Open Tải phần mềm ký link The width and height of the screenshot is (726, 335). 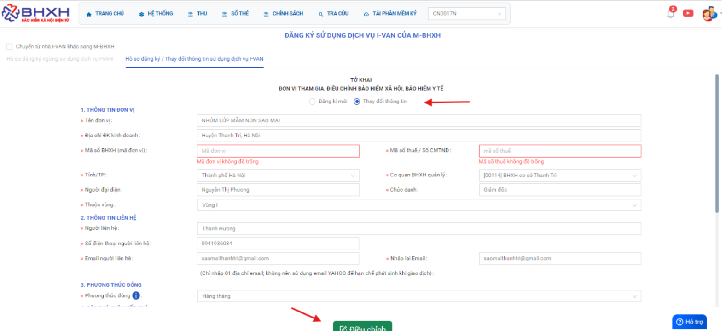[390, 14]
